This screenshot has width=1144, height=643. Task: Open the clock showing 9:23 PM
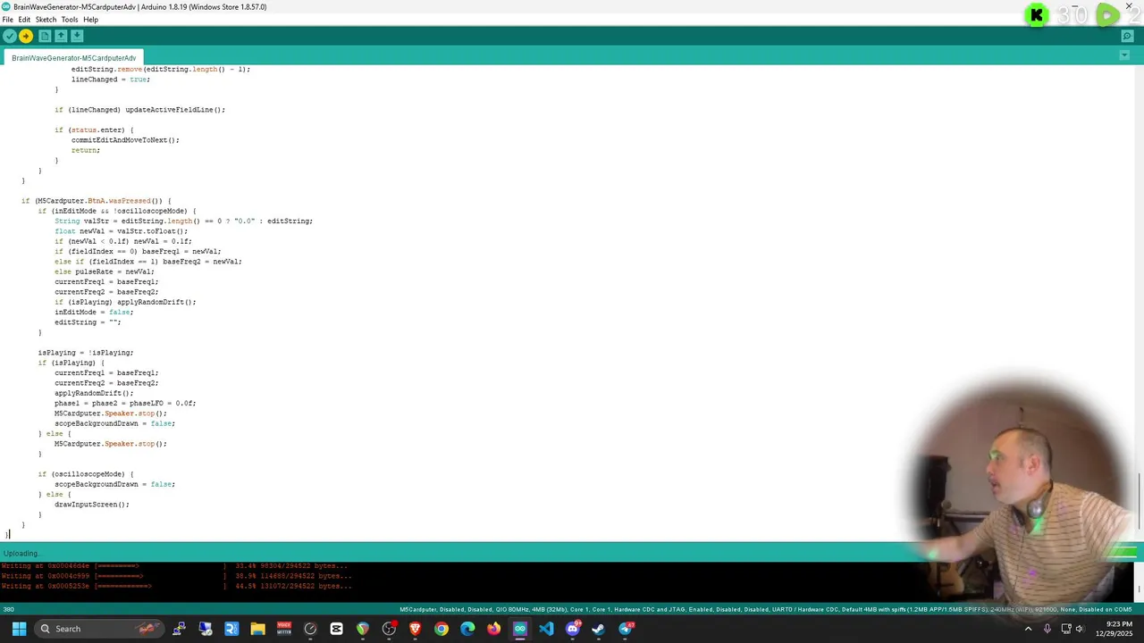[1114, 629]
